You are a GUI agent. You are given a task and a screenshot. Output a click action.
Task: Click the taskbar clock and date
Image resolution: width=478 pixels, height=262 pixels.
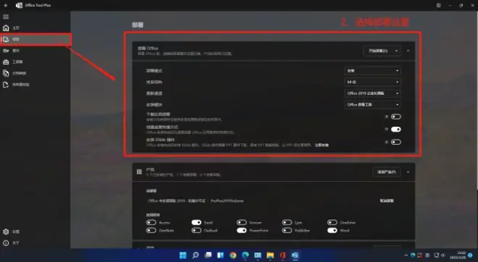pos(458,255)
